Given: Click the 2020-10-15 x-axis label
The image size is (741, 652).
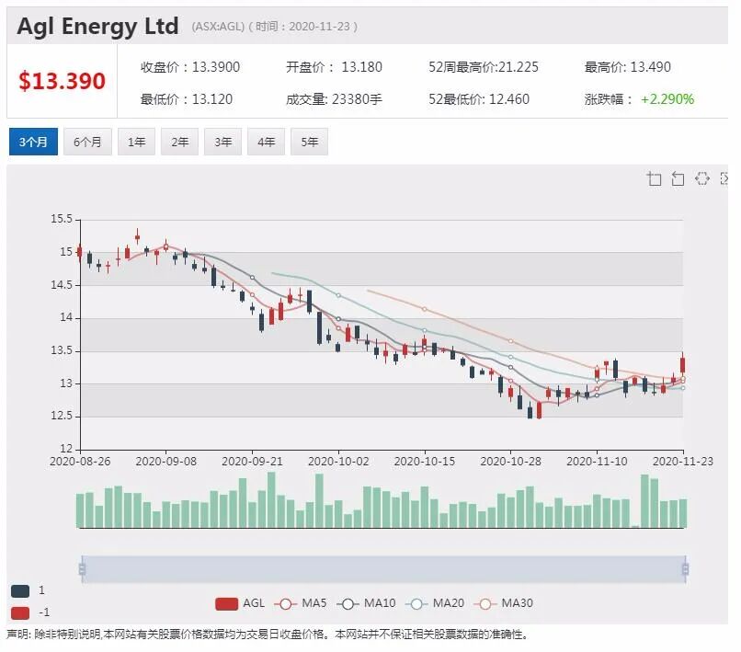Looking at the screenshot, I should pos(425,462).
